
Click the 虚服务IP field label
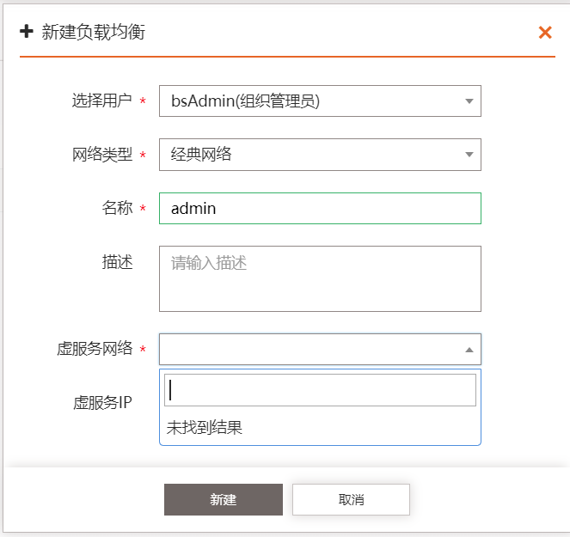[102, 402]
